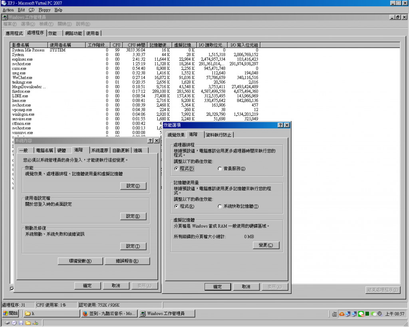
Task: Switch to 硬體 tab in 系統內容
Action: click(x=64, y=151)
